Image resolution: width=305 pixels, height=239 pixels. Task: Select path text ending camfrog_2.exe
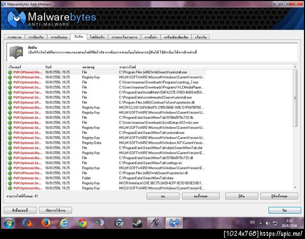coord(159,83)
